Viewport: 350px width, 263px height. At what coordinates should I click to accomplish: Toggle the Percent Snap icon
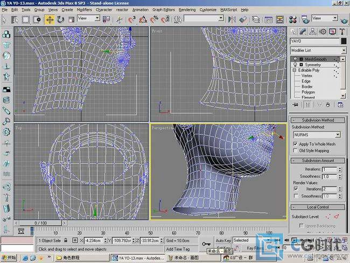(x=154, y=19)
